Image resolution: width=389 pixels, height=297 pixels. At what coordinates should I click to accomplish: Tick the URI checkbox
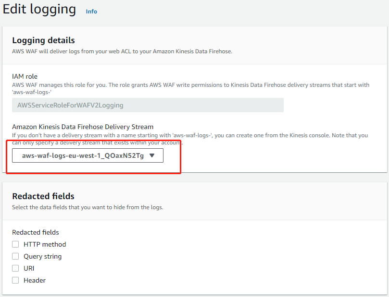pyautogui.click(x=15, y=268)
